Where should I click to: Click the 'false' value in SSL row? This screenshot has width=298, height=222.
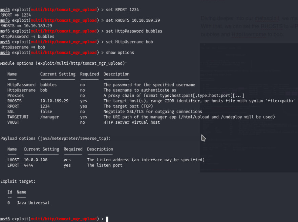(46, 112)
